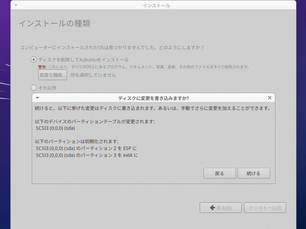Viewport: 306px width, 229px height.
Task: Select ディスクを削除してXubuntuをインストール radio button
Action: 34,60
